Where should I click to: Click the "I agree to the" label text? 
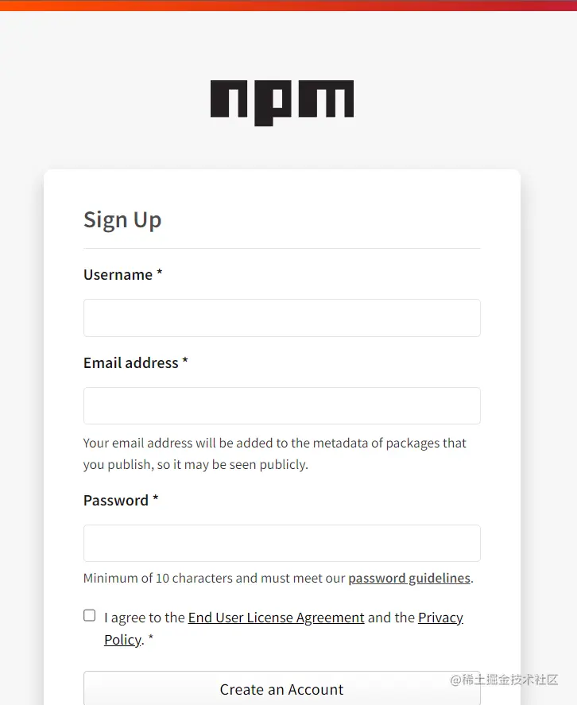click(145, 618)
